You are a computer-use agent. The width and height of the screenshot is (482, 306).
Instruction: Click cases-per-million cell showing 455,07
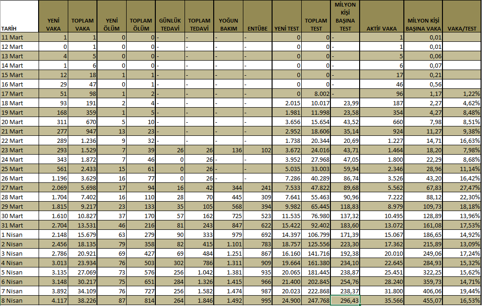[423, 300]
